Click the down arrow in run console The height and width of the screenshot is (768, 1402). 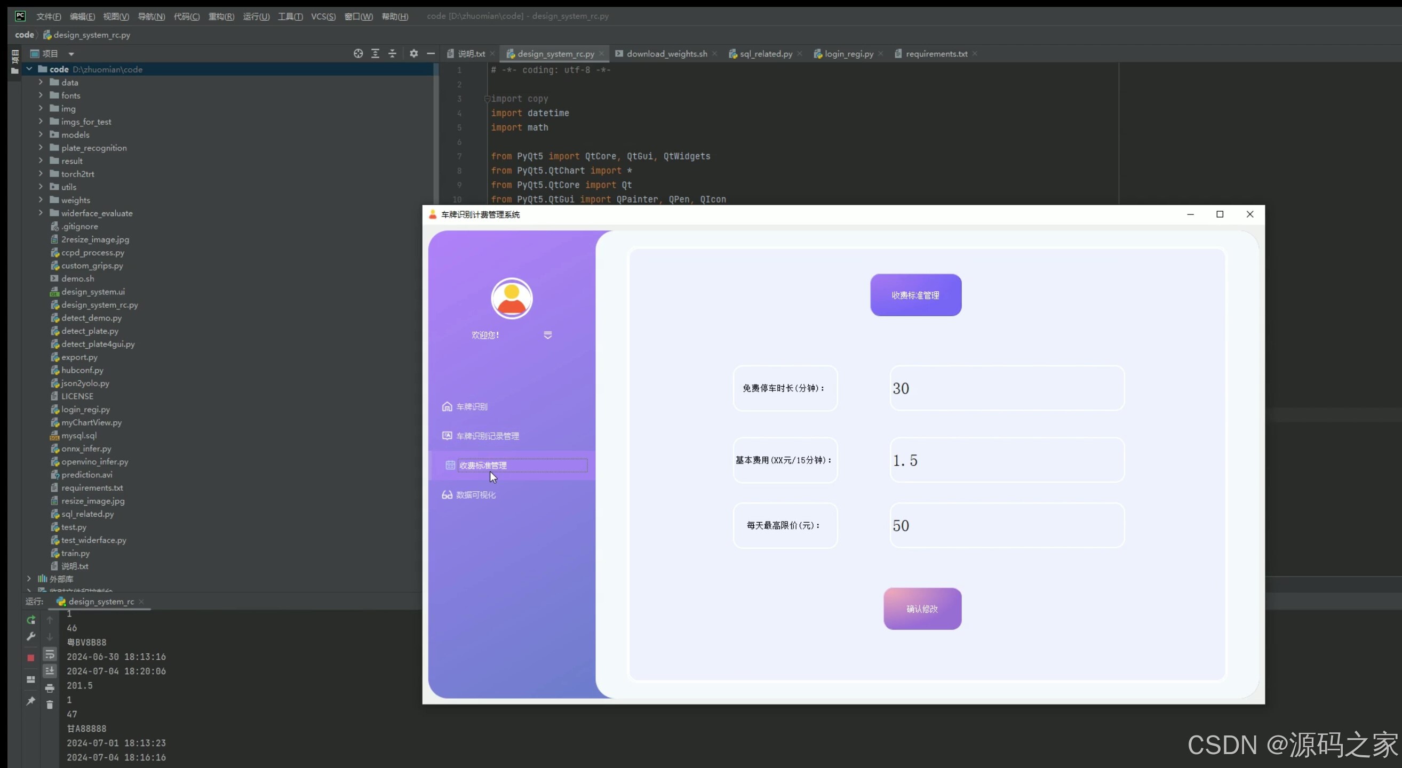point(50,637)
